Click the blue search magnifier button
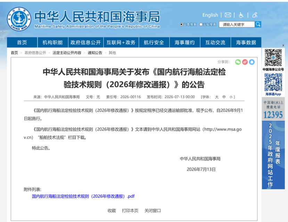Image resolution: width=288 pixels, height=222 pixels. point(258,24)
